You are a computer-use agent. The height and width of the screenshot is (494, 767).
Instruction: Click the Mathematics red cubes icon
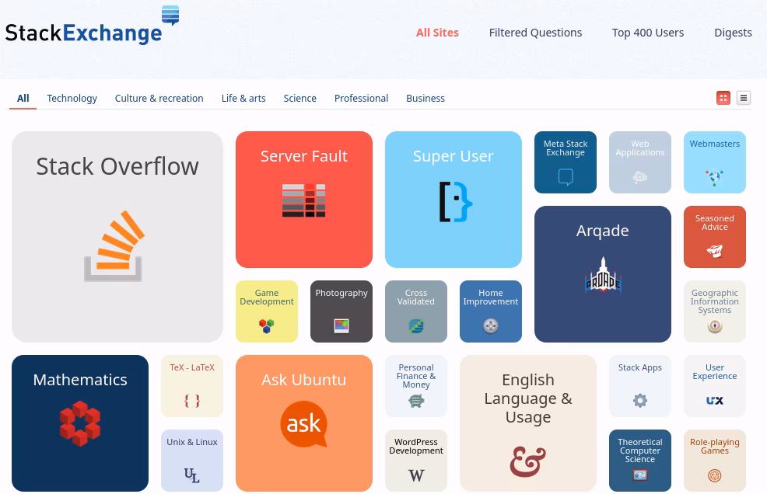coord(79,423)
